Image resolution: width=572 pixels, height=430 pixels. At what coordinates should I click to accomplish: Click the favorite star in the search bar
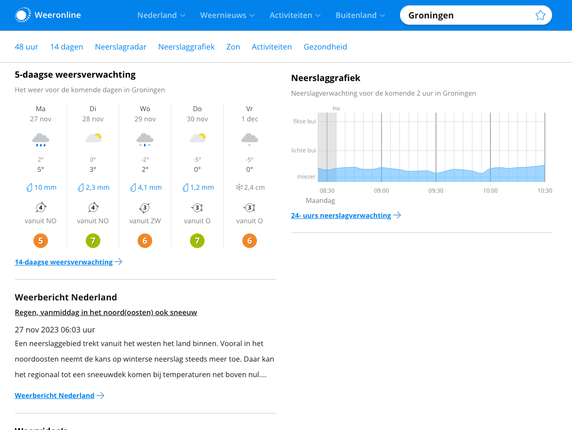pyautogui.click(x=540, y=15)
